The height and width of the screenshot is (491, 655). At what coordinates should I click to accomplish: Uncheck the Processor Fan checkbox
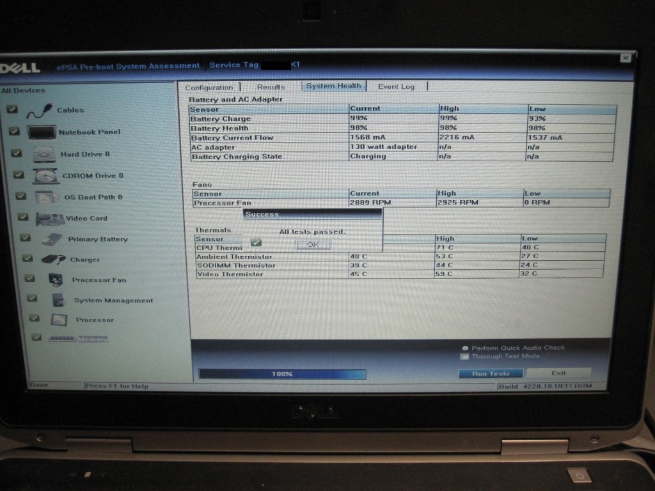click(29, 278)
